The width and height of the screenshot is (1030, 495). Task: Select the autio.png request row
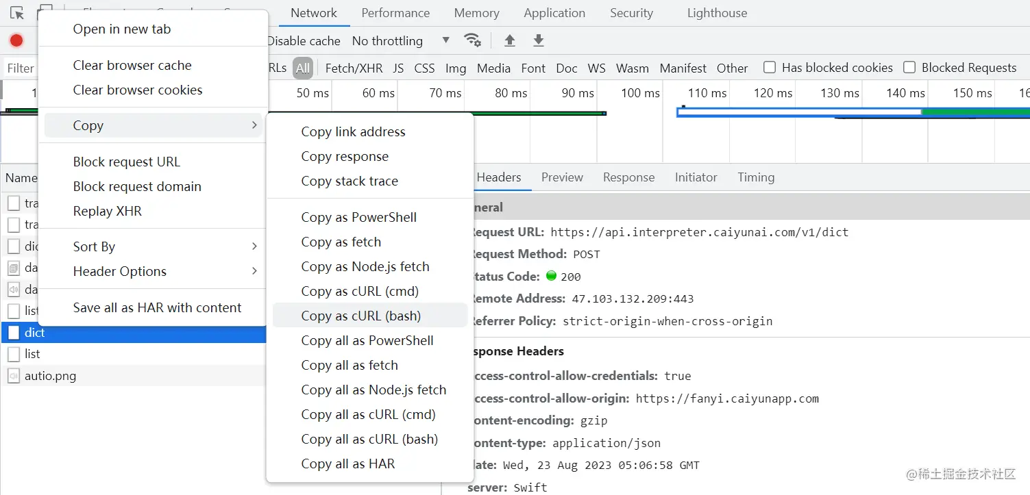pyautogui.click(x=134, y=376)
